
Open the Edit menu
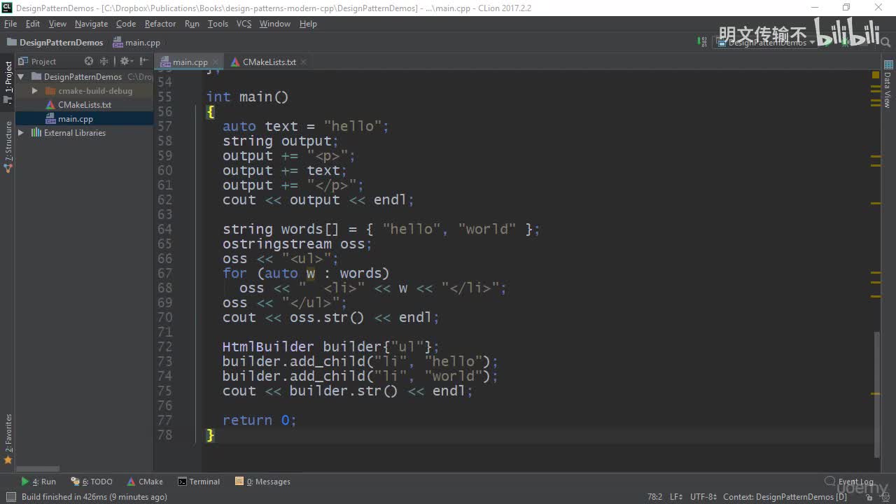click(x=33, y=24)
